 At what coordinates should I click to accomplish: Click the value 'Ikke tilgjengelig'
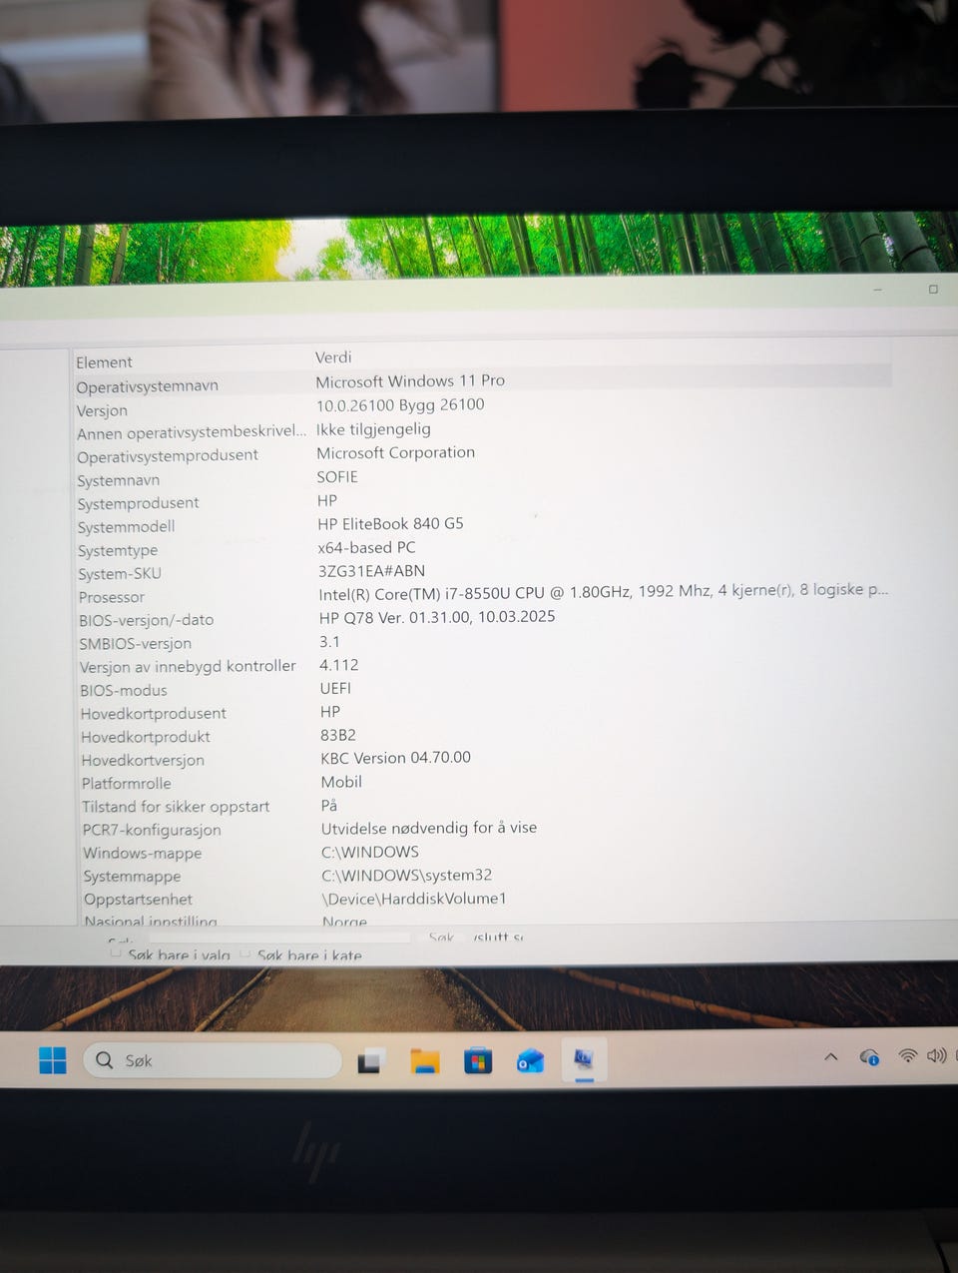click(x=373, y=429)
